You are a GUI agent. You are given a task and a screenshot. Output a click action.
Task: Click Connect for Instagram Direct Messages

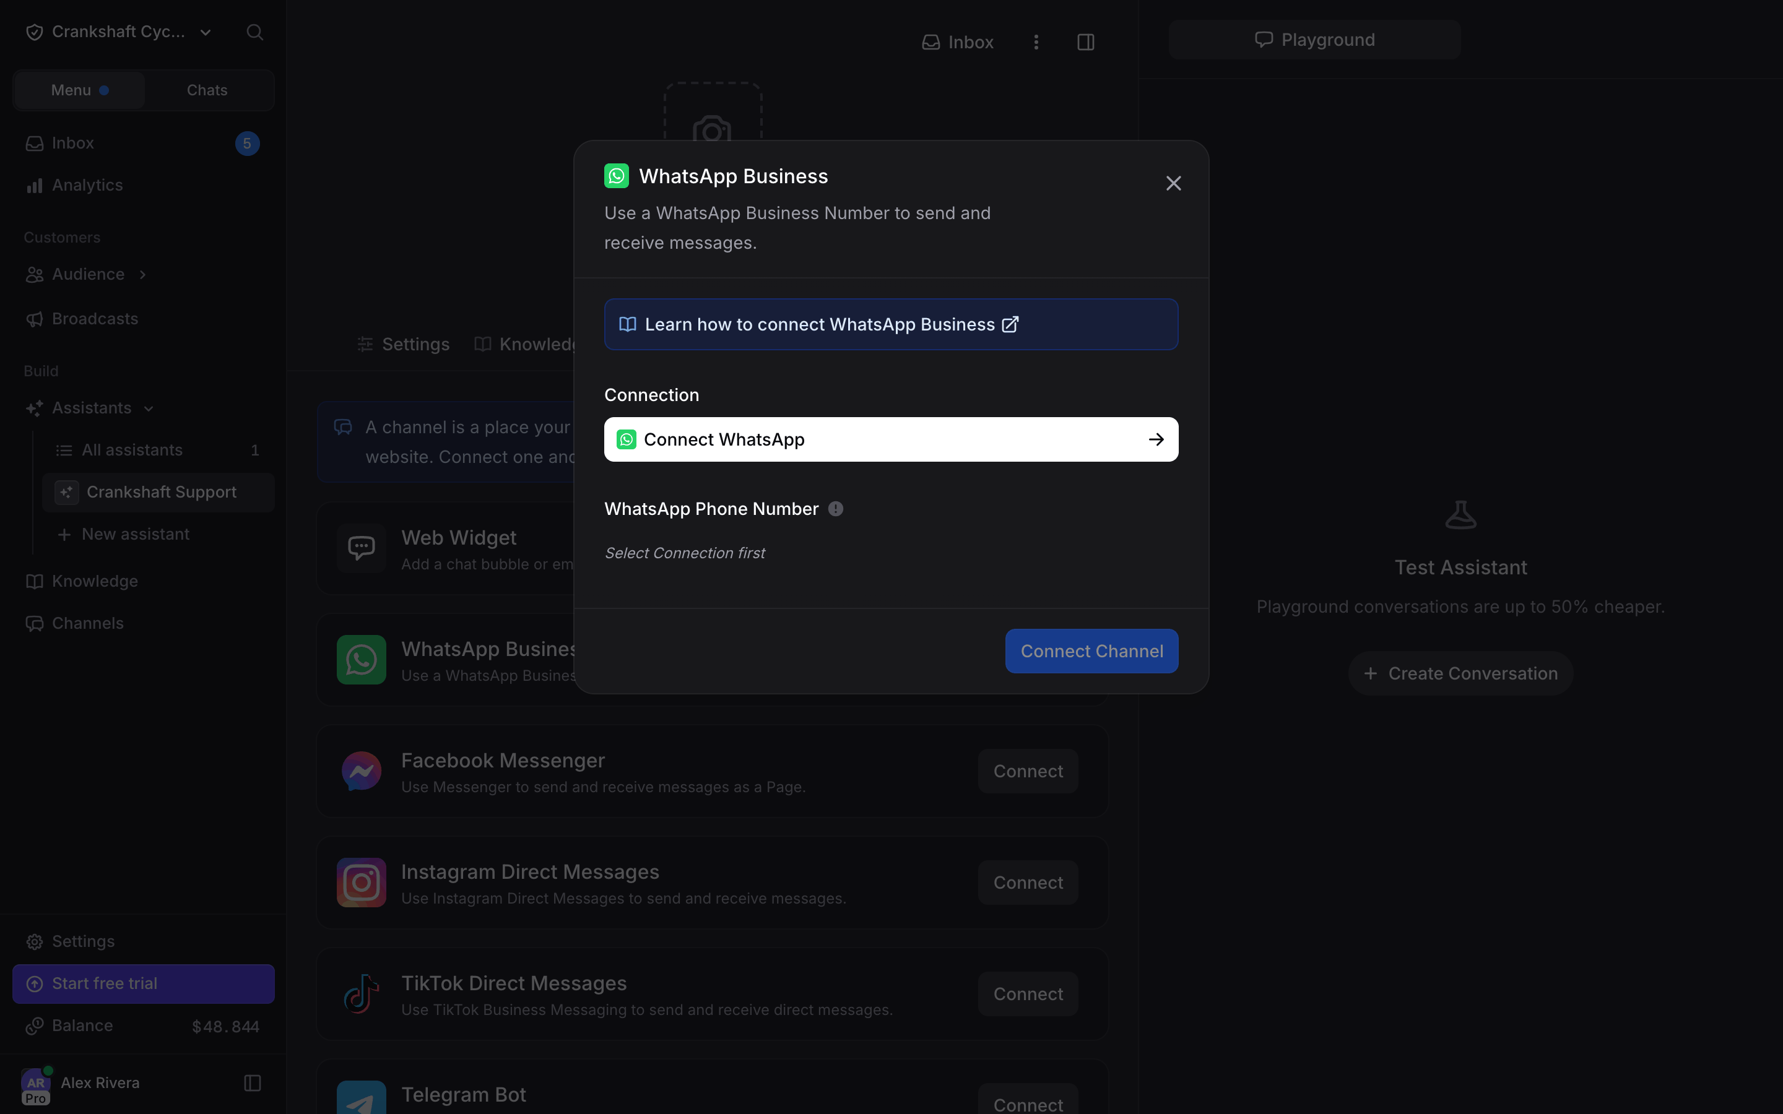pos(1028,883)
